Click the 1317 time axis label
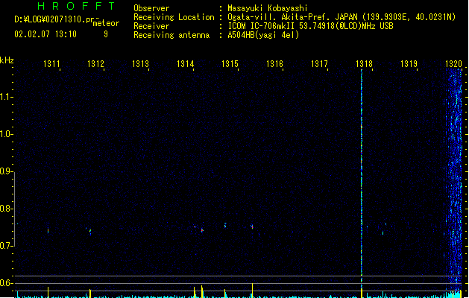Screen dimensions: 469x298 click(x=319, y=63)
